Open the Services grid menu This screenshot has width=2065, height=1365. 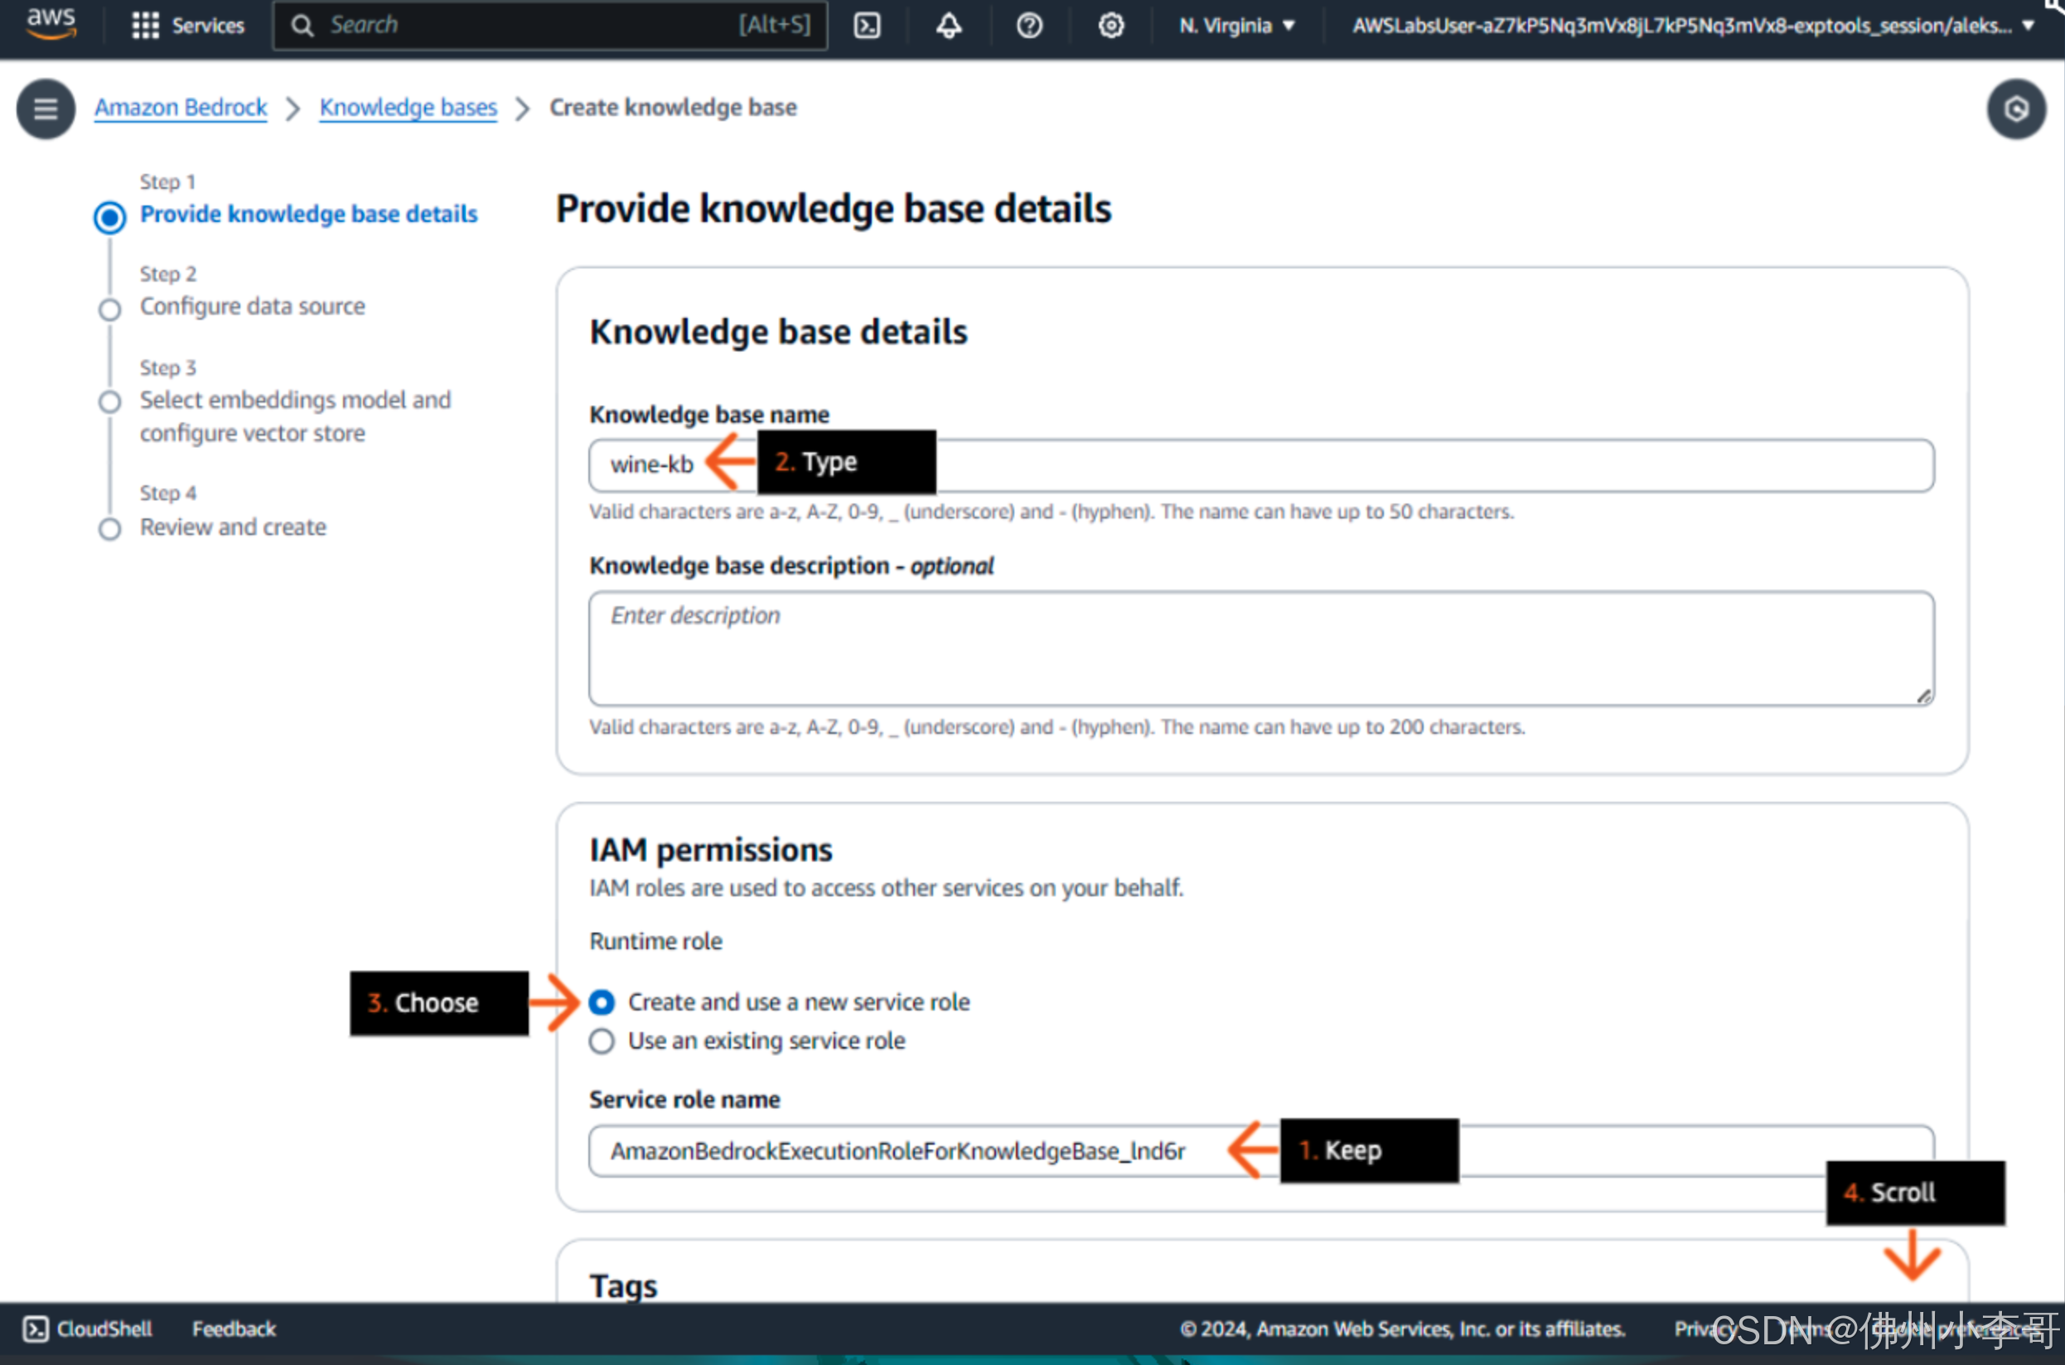click(x=144, y=25)
